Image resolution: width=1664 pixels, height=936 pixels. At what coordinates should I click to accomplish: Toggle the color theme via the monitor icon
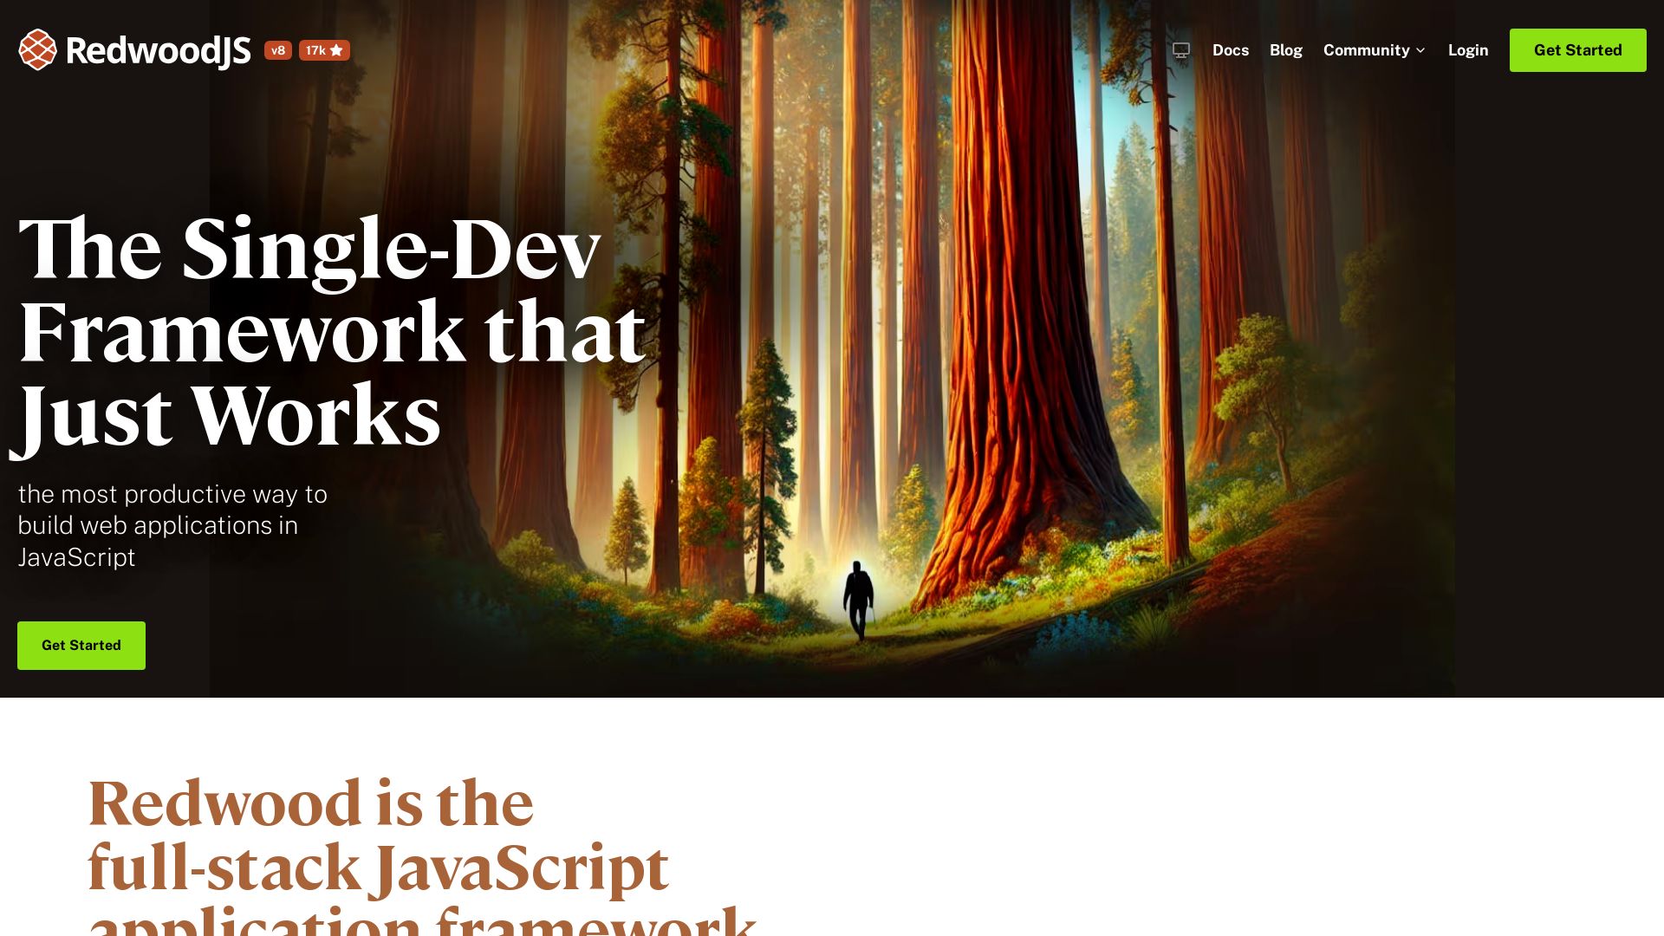pos(1181,50)
